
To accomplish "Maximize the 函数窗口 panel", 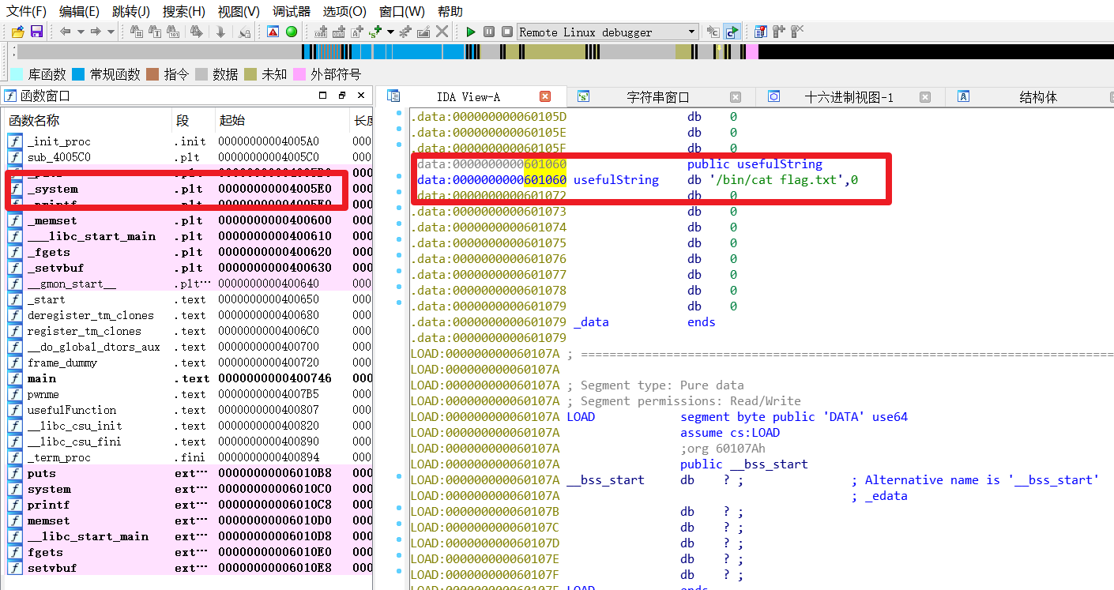I will pyautogui.click(x=322, y=96).
